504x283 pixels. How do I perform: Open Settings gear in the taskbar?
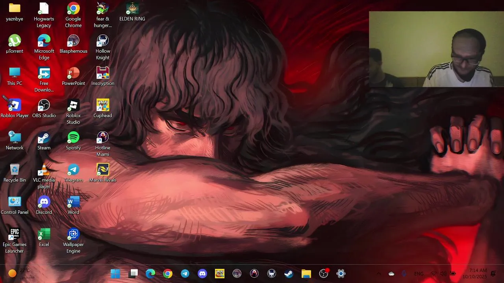pyautogui.click(x=341, y=274)
